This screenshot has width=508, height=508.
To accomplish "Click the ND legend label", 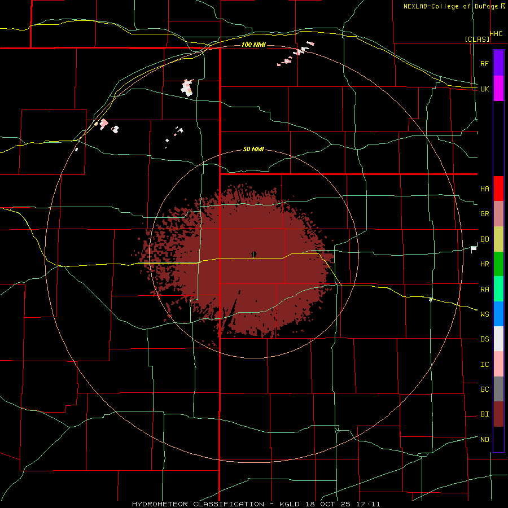I will (484, 439).
